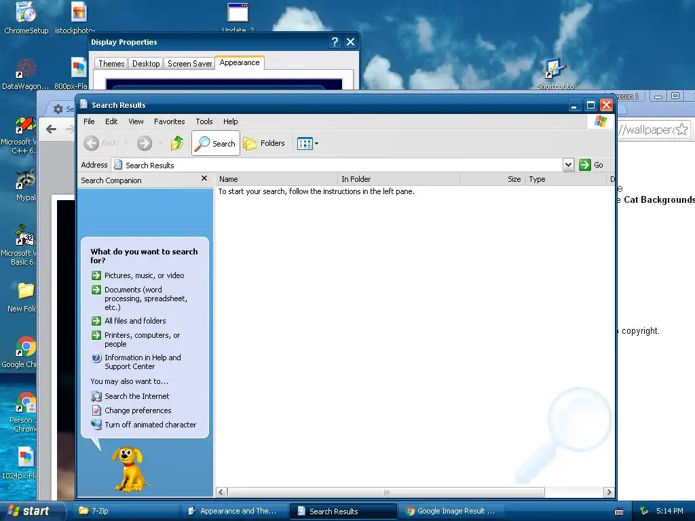Open the File menu
Viewport: 695px width, 521px height.
89,121
